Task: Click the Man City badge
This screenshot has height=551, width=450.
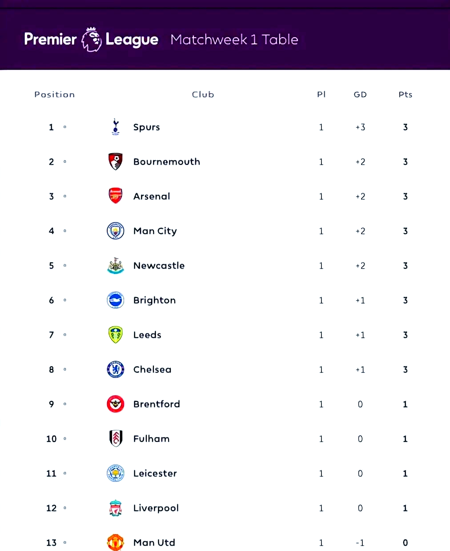Action: click(116, 231)
